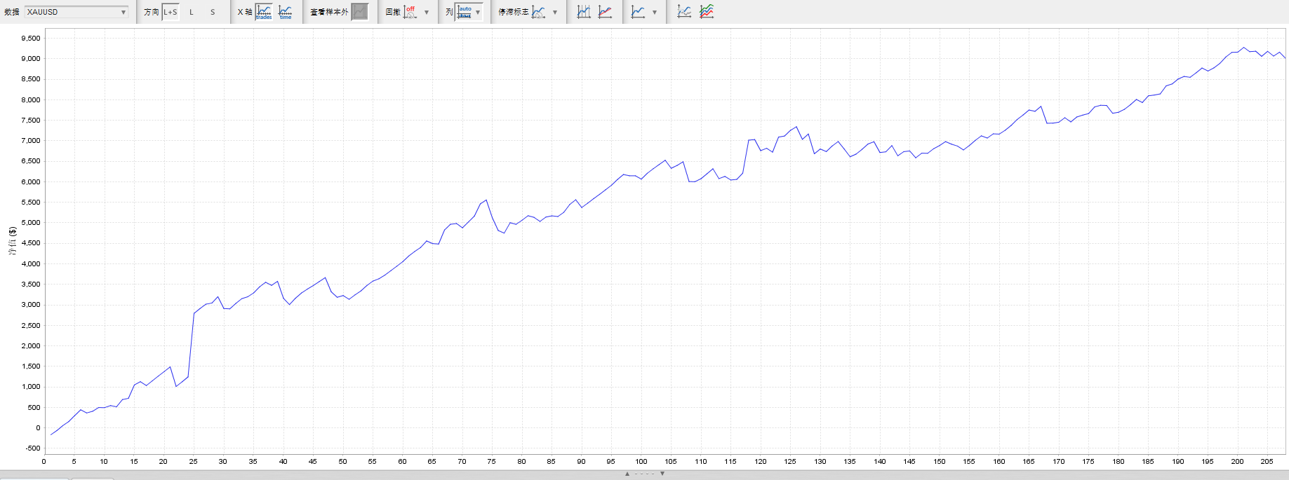
Task: Click the blue line chart type icon
Action: [x=638, y=12]
